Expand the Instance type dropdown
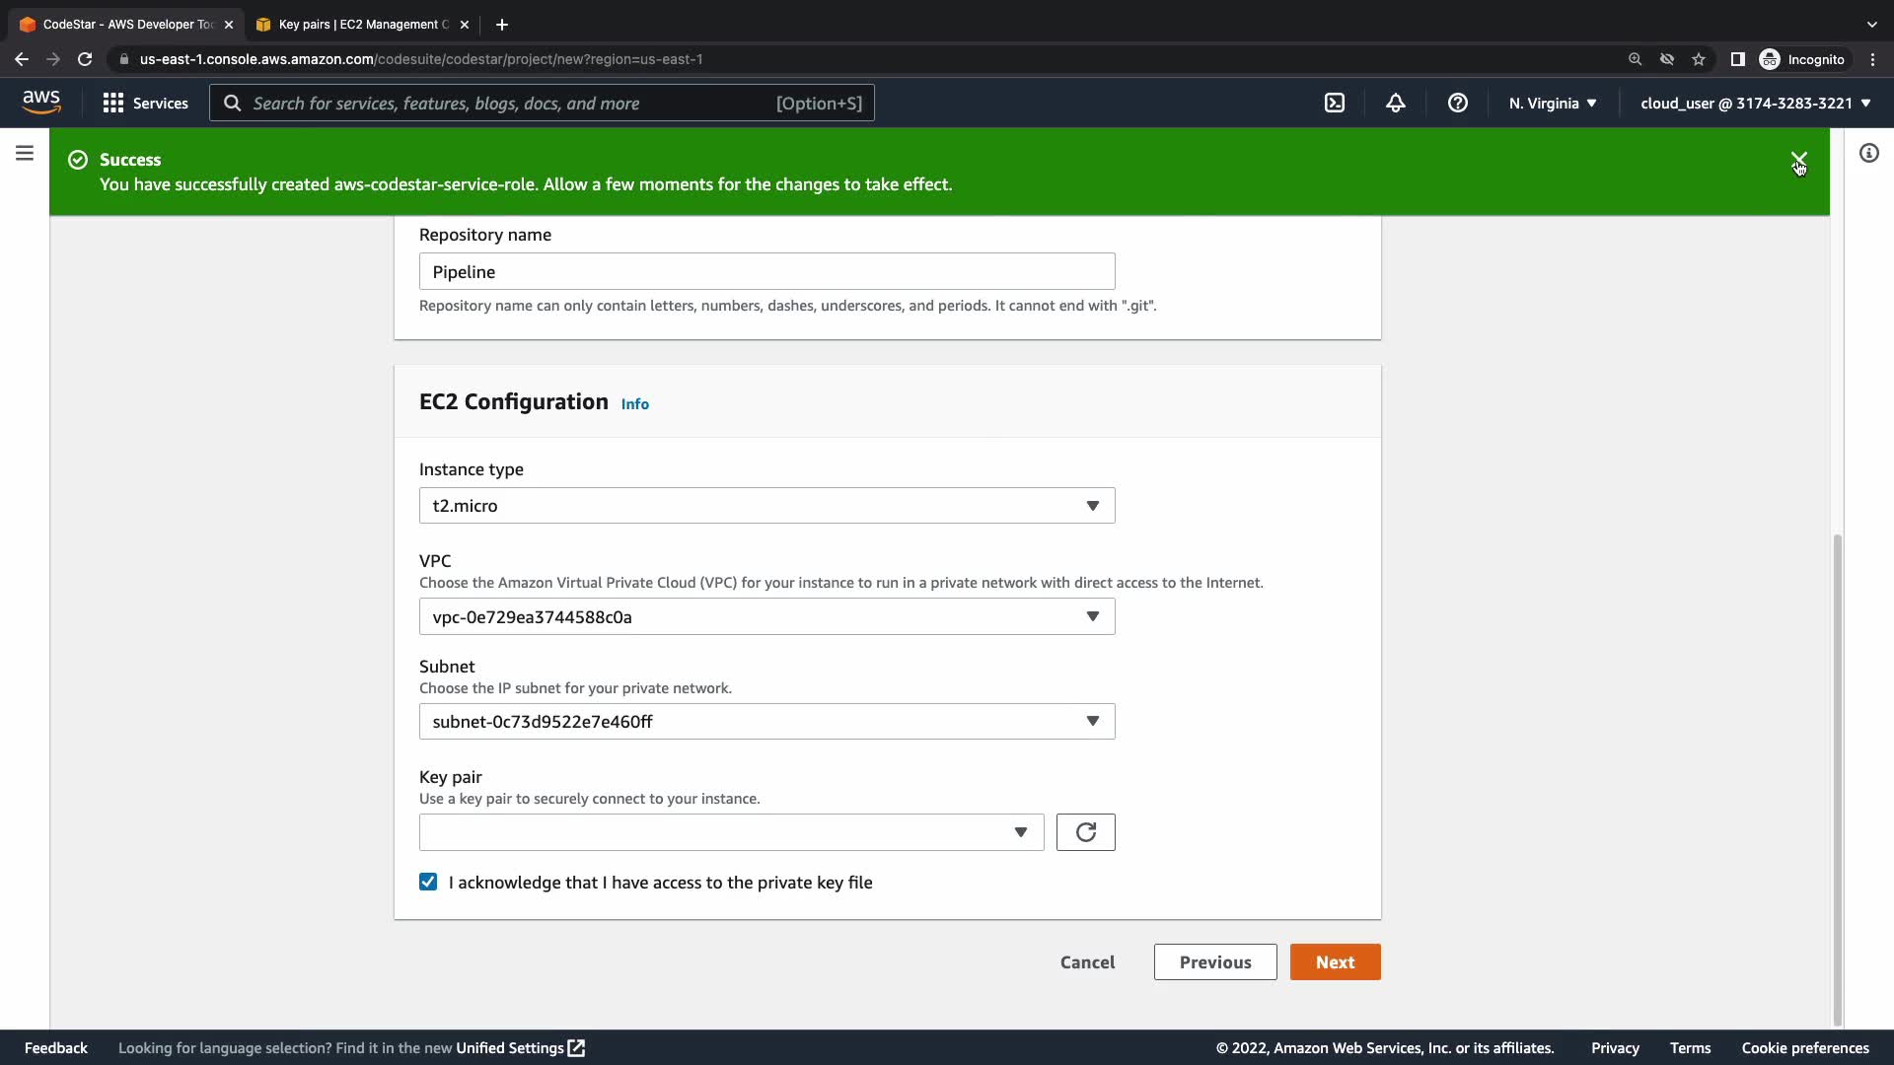The image size is (1894, 1065). [x=766, y=506]
